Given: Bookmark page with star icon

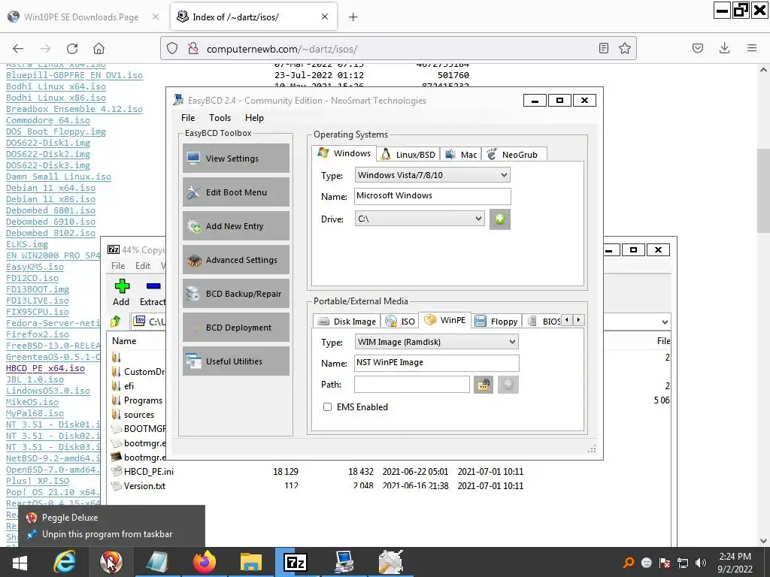Looking at the screenshot, I should [x=625, y=48].
